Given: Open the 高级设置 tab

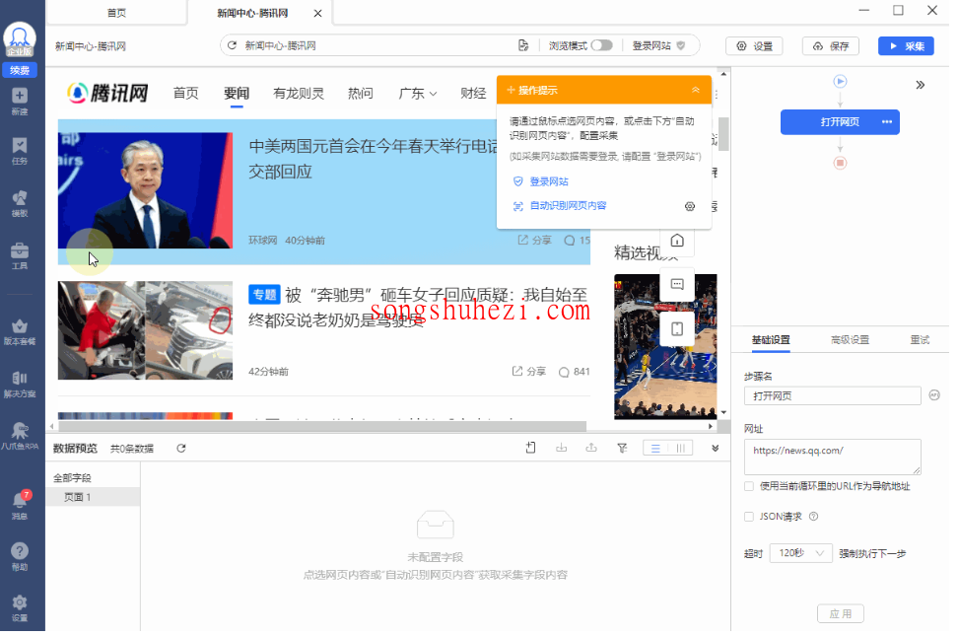Looking at the screenshot, I should tap(850, 340).
